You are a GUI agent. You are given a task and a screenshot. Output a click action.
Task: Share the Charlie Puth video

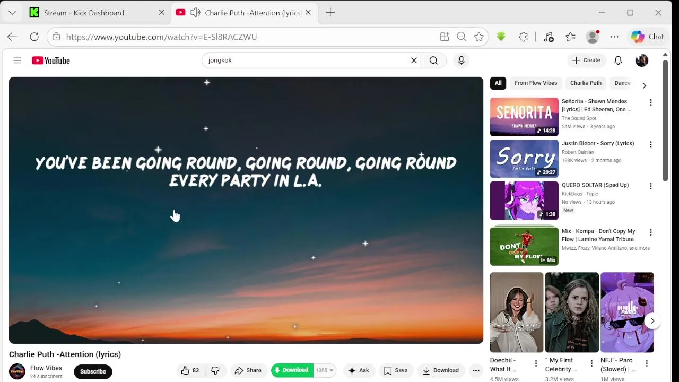pyautogui.click(x=248, y=370)
